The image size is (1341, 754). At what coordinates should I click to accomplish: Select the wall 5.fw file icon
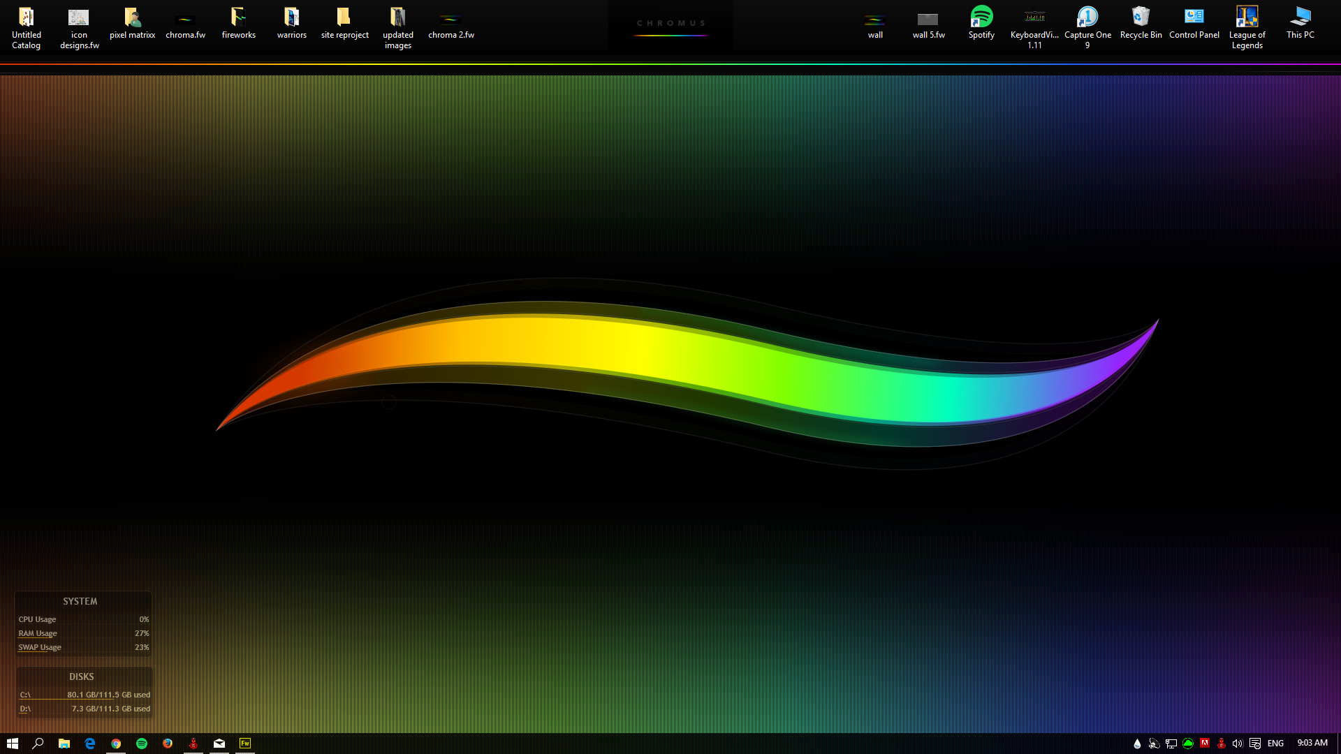coord(928,23)
